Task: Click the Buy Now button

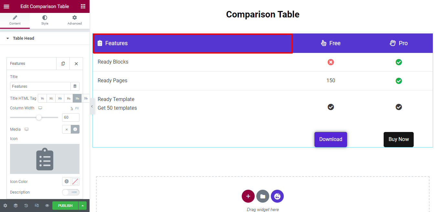Action: 399,139
